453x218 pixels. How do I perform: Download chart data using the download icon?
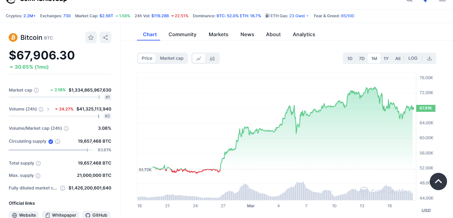click(429, 58)
